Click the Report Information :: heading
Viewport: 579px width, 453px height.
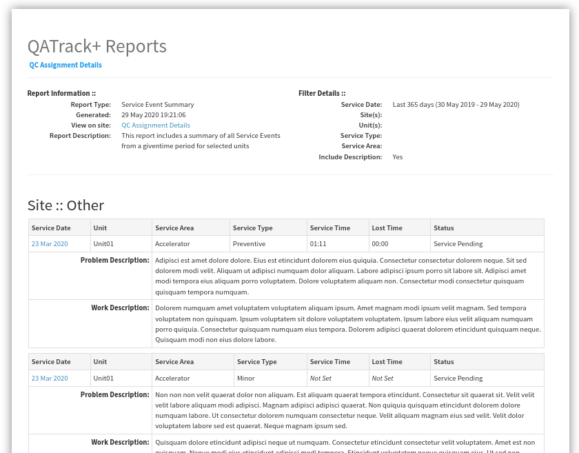coord(61,94)
